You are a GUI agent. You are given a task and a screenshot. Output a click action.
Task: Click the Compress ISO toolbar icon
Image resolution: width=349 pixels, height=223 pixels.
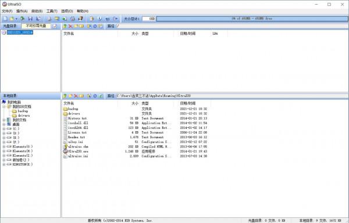[65, 19]
